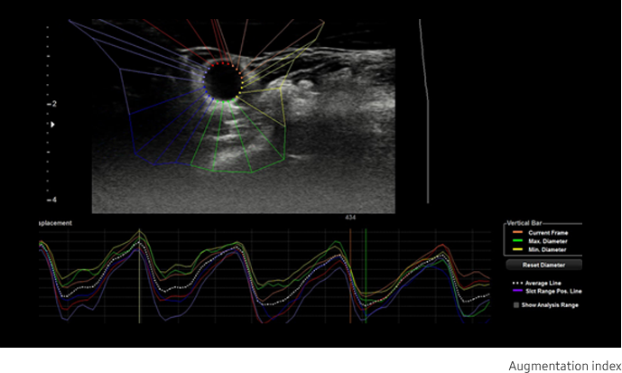Click the depth scale label 2
622x373 pixels.
pos(54,104)
